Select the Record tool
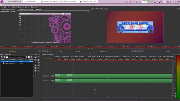This screenshot has height=101, width=180. coord(39,68)
